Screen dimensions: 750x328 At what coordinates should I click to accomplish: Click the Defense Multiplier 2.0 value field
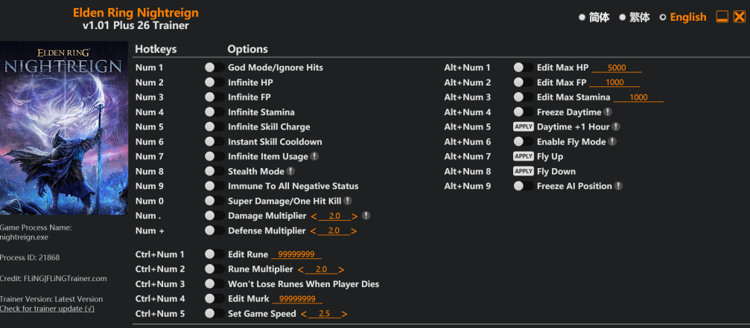(x=334, y=231)
